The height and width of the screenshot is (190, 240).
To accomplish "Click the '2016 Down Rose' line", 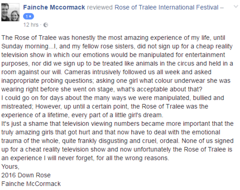I will (x=26, y=175).
